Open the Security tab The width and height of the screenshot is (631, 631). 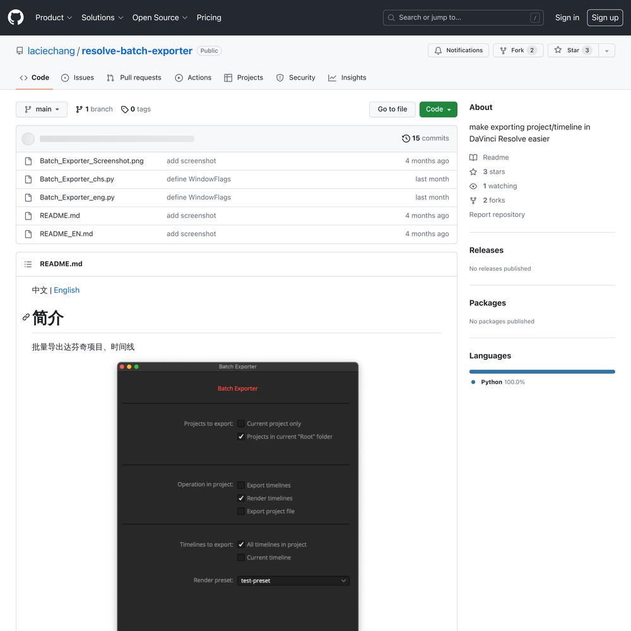[x=296, y=78]
